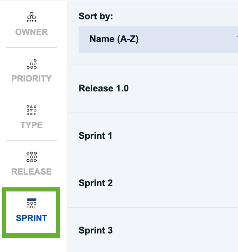Click the Sprint calendar-style icon
This screenshot has width=238, height=252.
coord(31,203)
